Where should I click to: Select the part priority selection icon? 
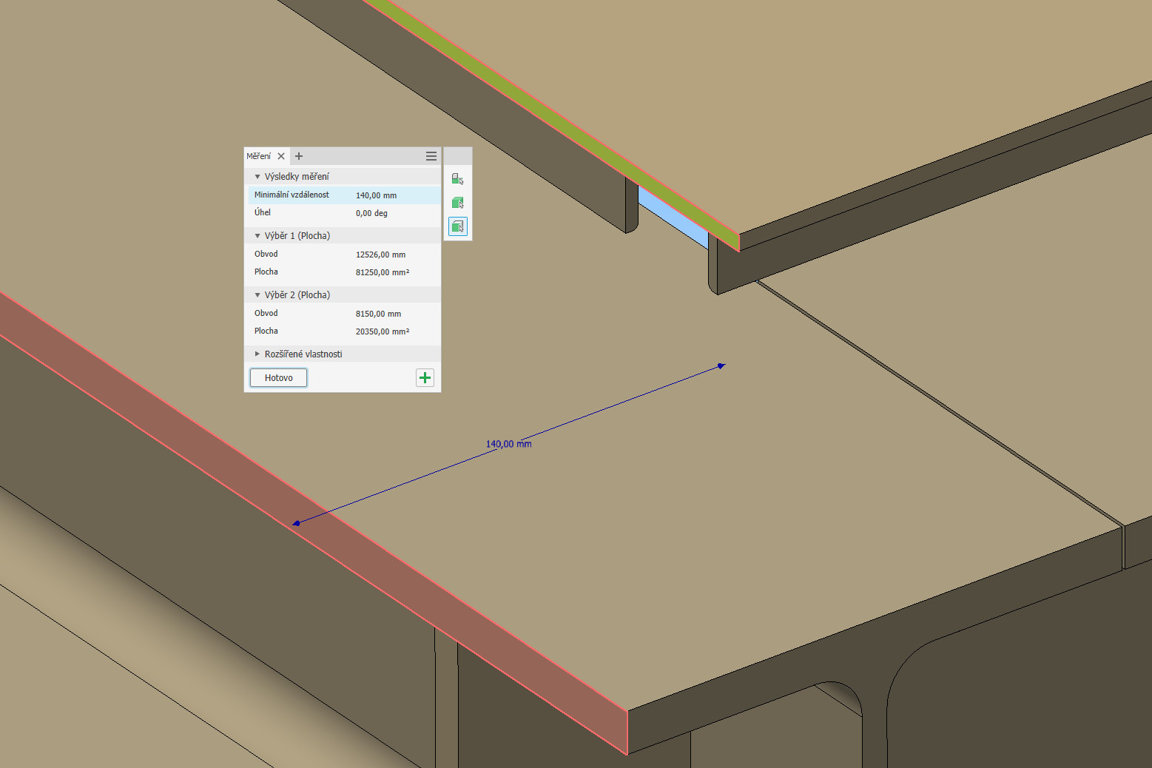457,203
